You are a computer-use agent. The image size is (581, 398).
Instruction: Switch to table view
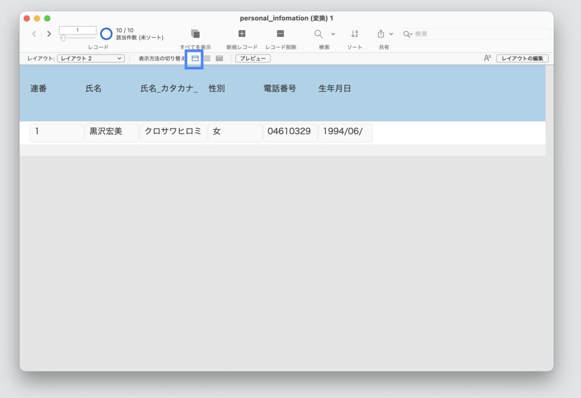tap(218, 58)
